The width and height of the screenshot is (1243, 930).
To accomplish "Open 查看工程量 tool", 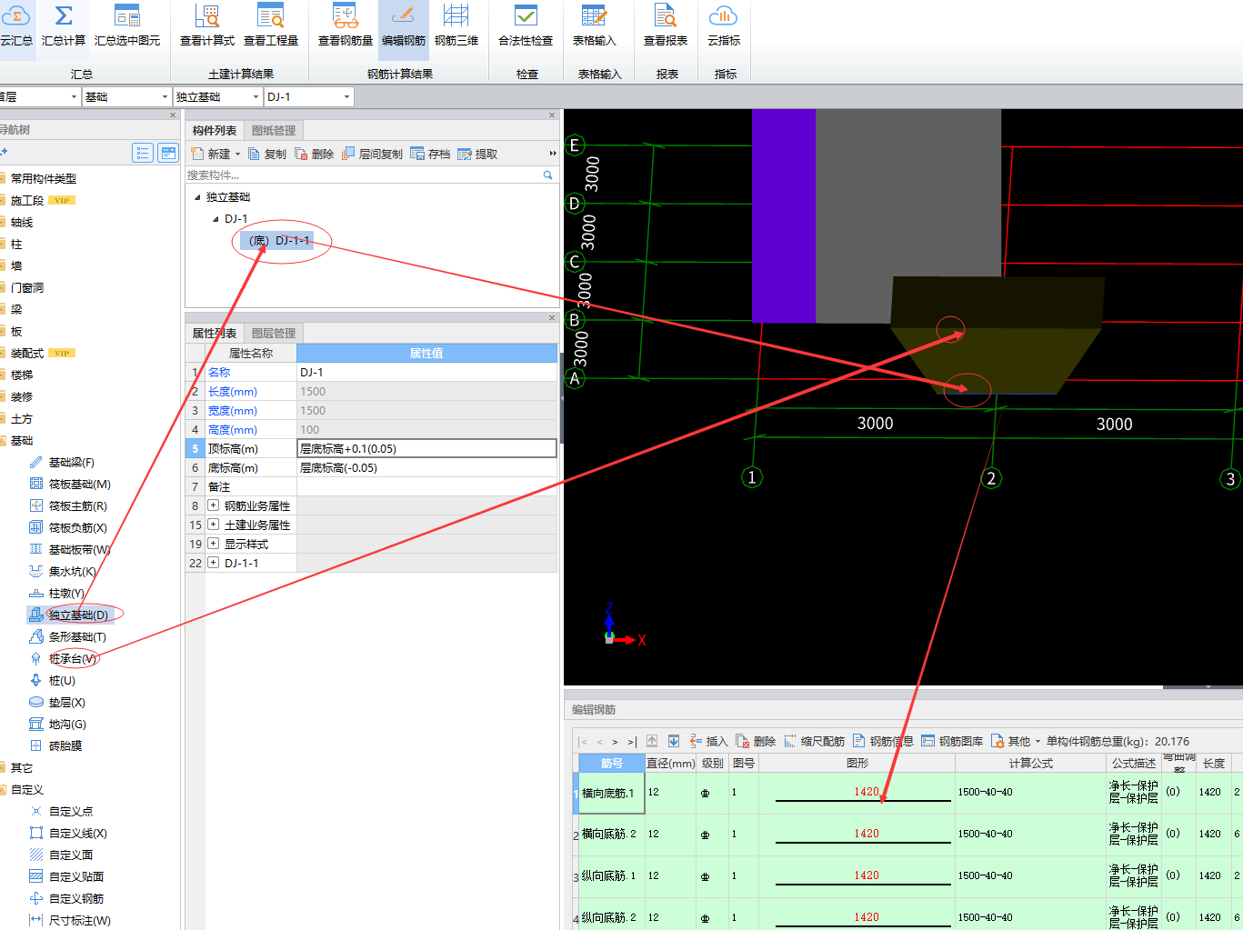I will 271,26.
